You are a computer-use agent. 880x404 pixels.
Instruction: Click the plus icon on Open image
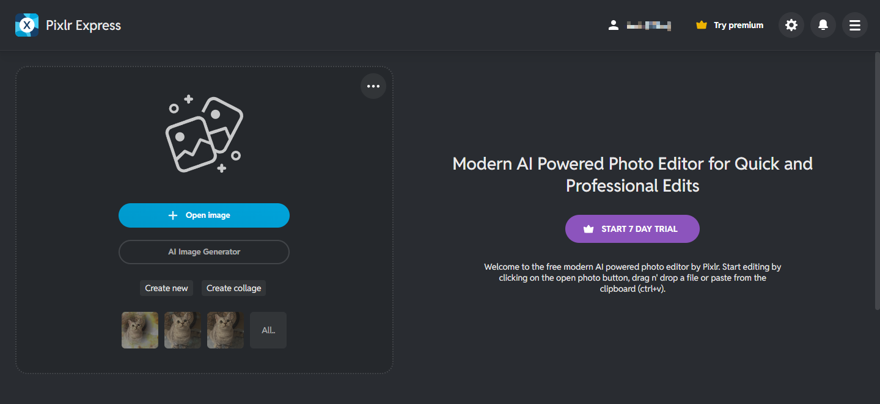point(173,215)
